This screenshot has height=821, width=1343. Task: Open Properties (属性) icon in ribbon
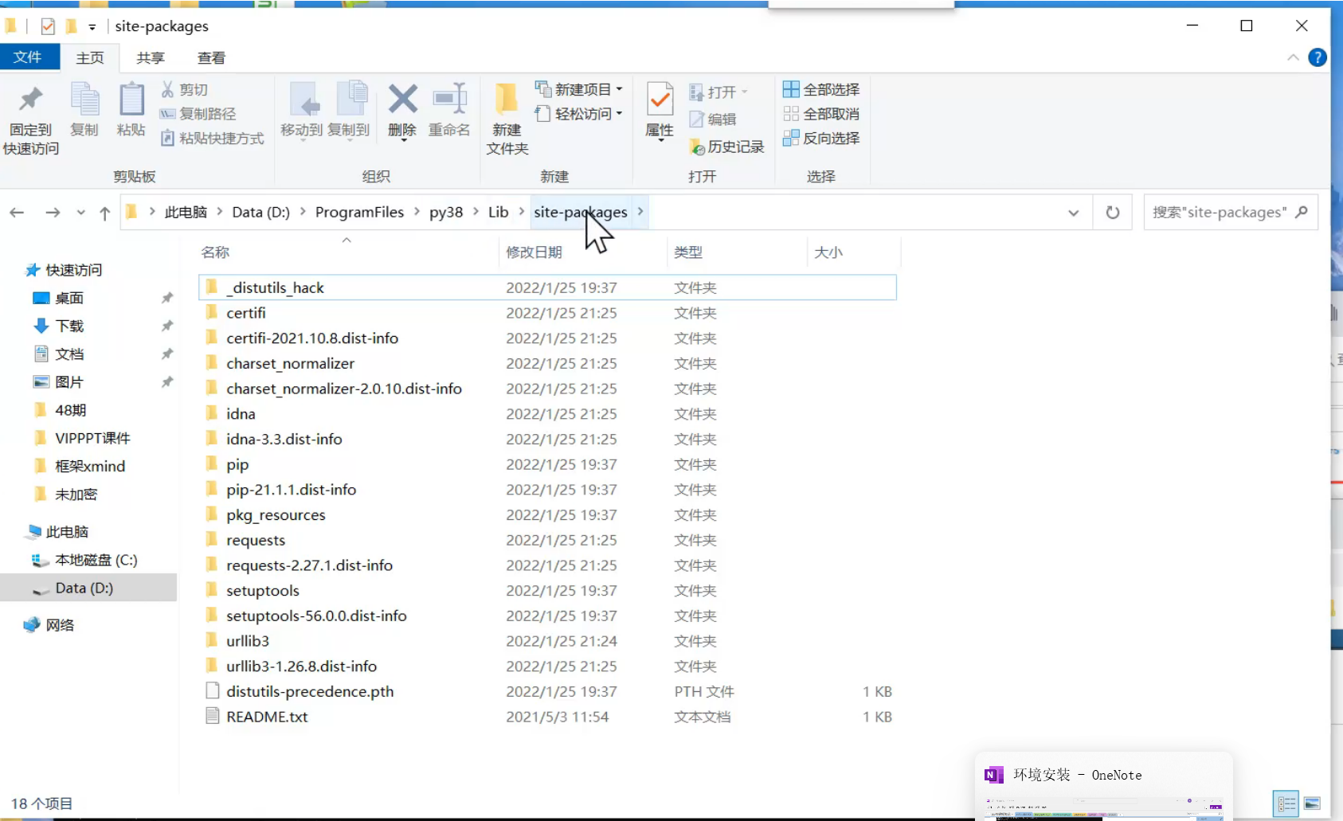coord(660,100)
